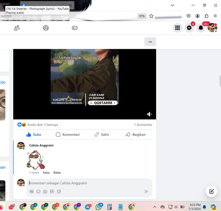Open the Facebook Friends icon in top nav
This screenshot has height=211, width=221.
[x=17, y=28]
